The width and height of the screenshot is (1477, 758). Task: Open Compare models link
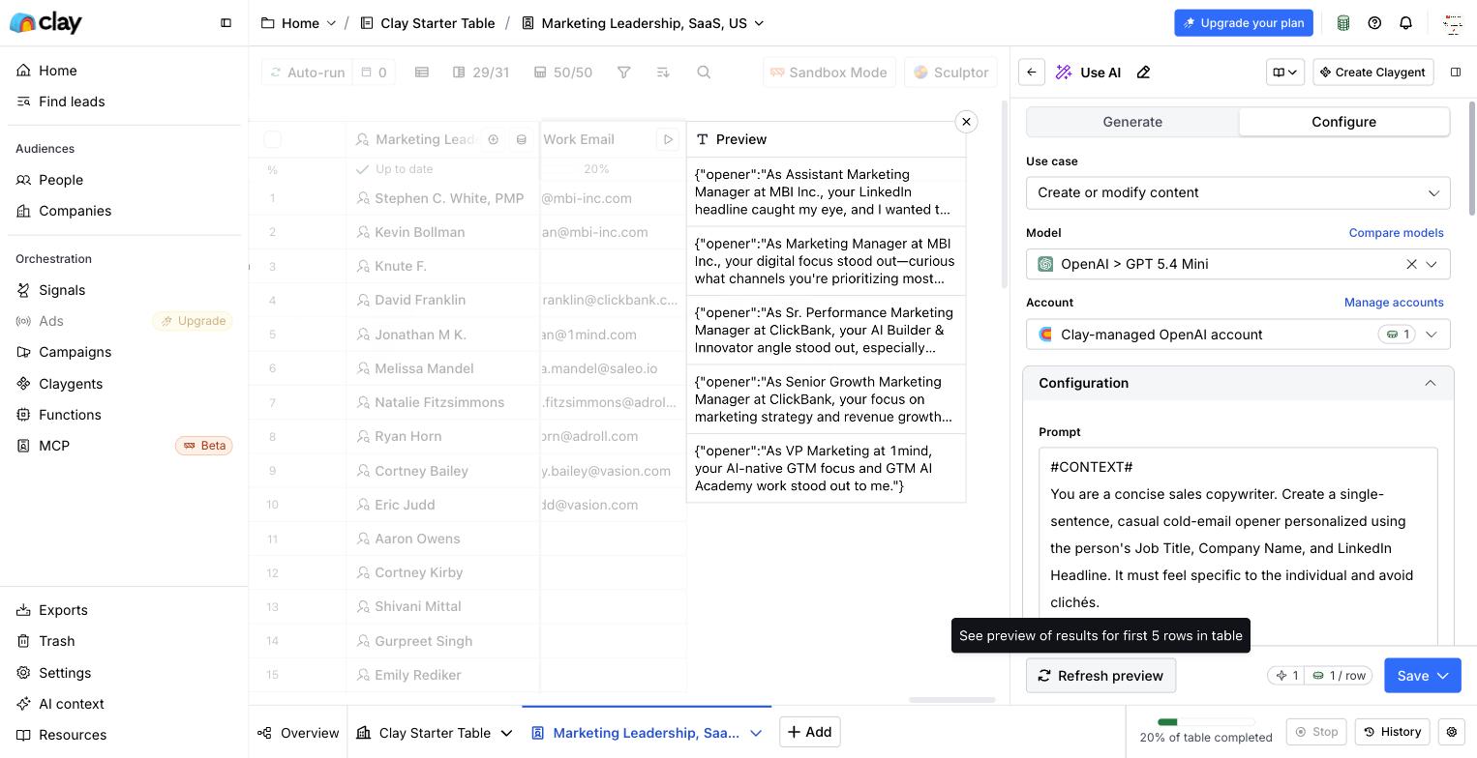[x=1396, y=233]
